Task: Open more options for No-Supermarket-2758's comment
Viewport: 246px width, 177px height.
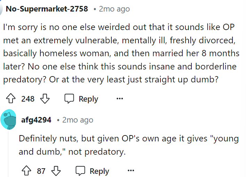Action: (120, 99)
